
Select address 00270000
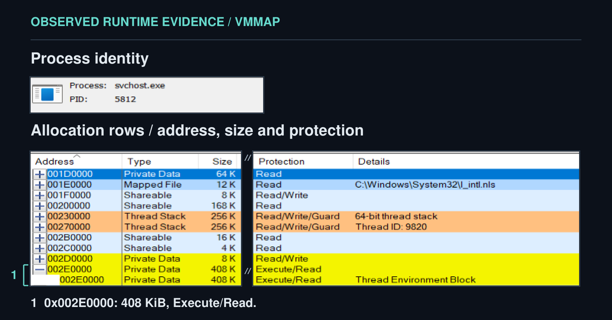[69, 227]
